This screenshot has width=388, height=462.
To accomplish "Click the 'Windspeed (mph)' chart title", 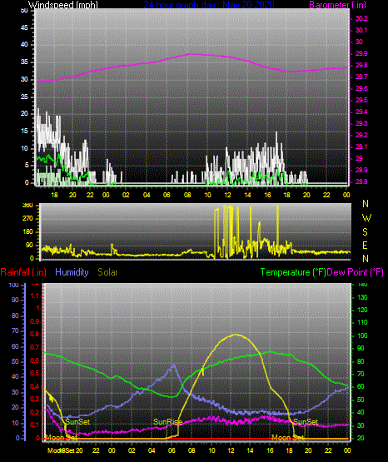I will (x=62, y=5).
